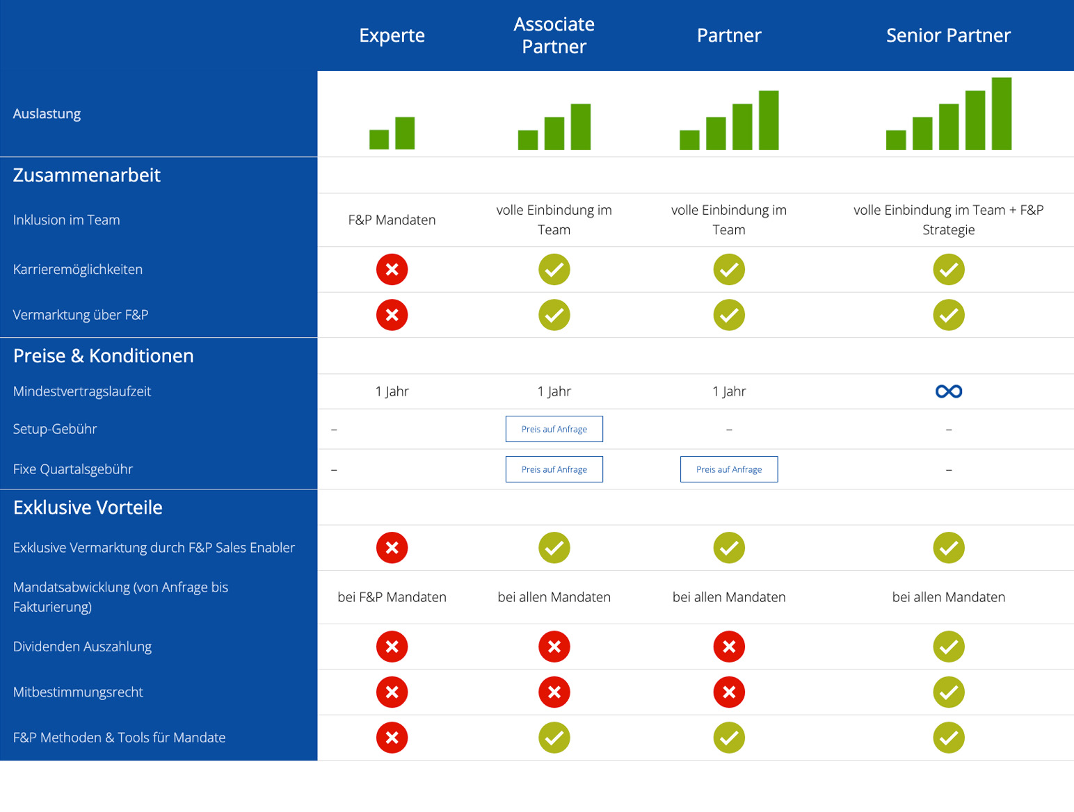Click check mark for Associate Partner Karrieremöglichkeiten
The width and height of the screenshot is (1074, 812).
(554, 270)
